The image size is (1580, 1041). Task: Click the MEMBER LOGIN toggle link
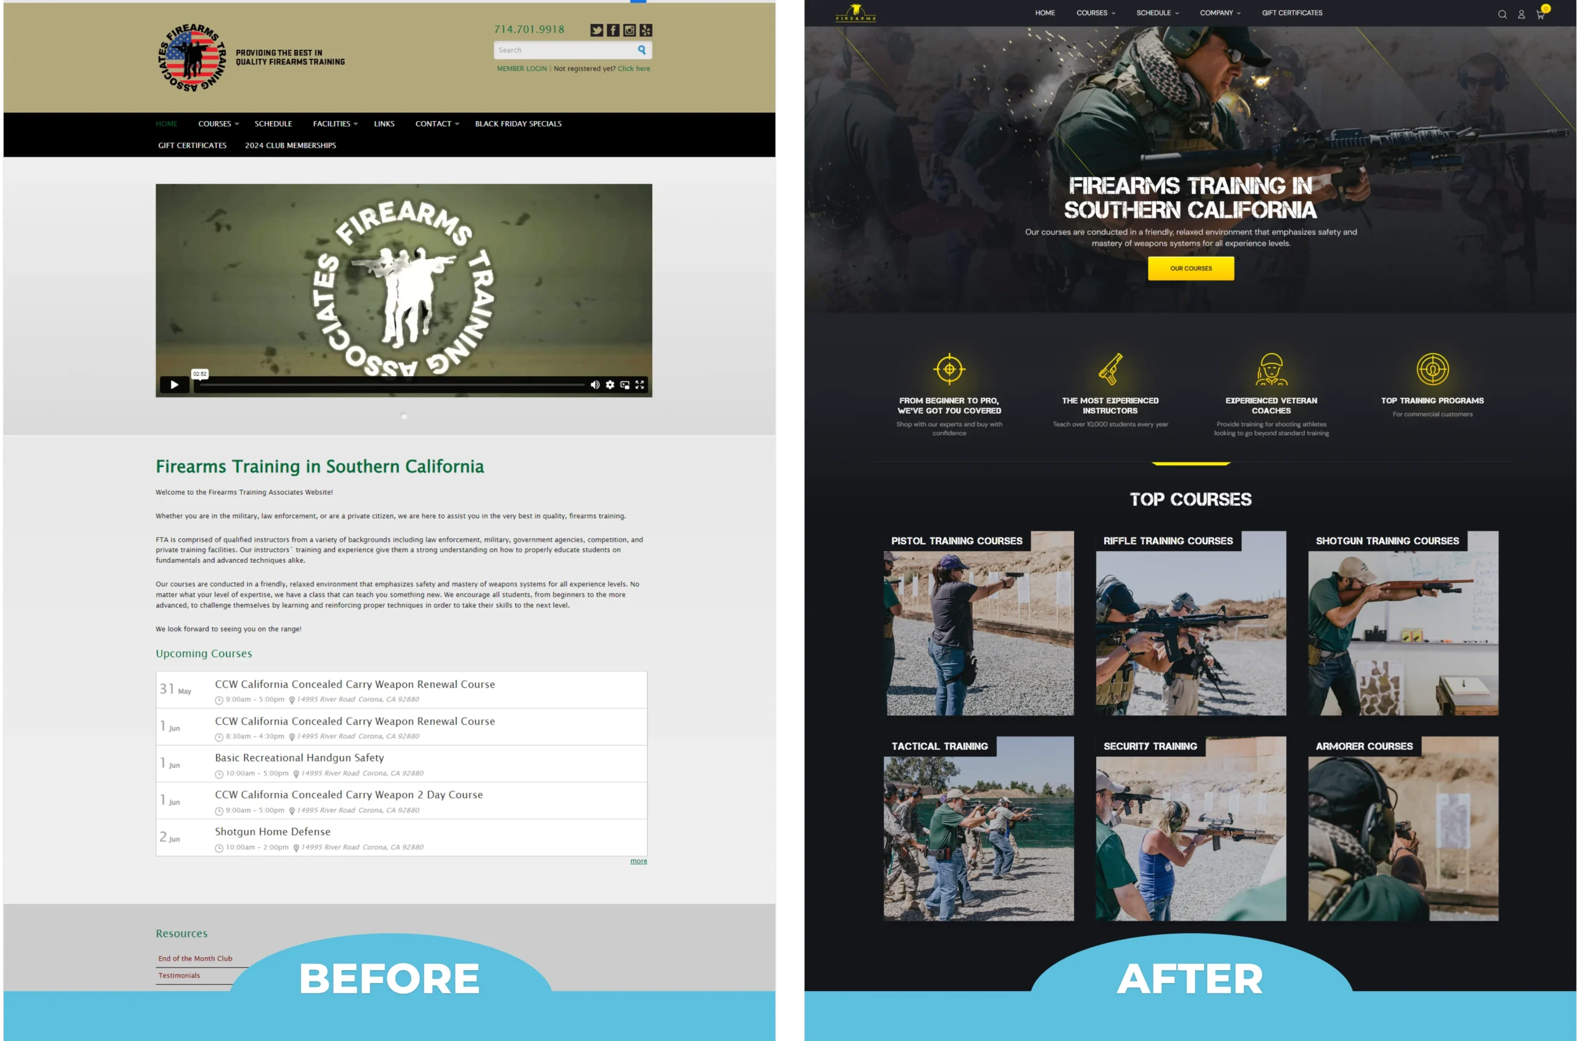pyautogui.click(x=522, y=68)
